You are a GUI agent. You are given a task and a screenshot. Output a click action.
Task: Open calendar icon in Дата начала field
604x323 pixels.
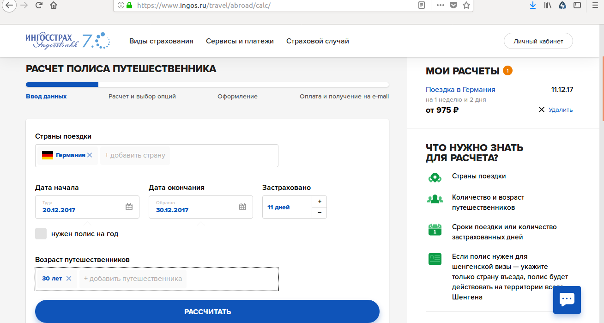(x=129, y=207)
